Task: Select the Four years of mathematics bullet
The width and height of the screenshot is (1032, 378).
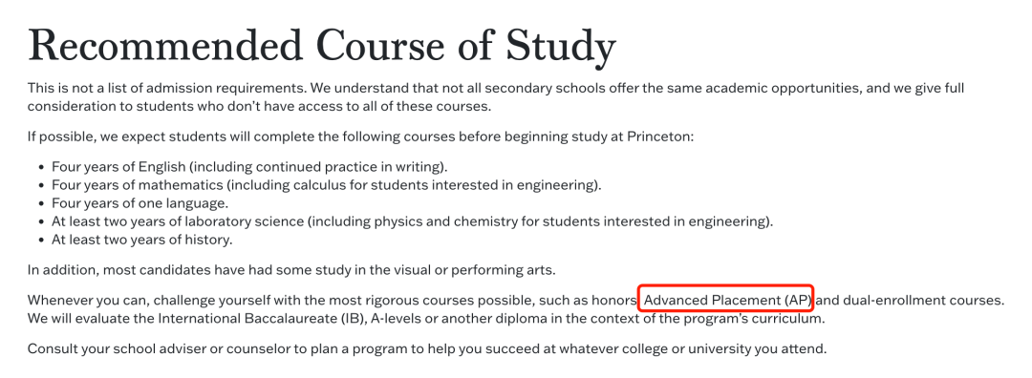Action: [327, 185]
